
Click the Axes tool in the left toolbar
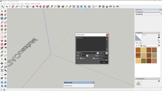(x=2, y=59)
